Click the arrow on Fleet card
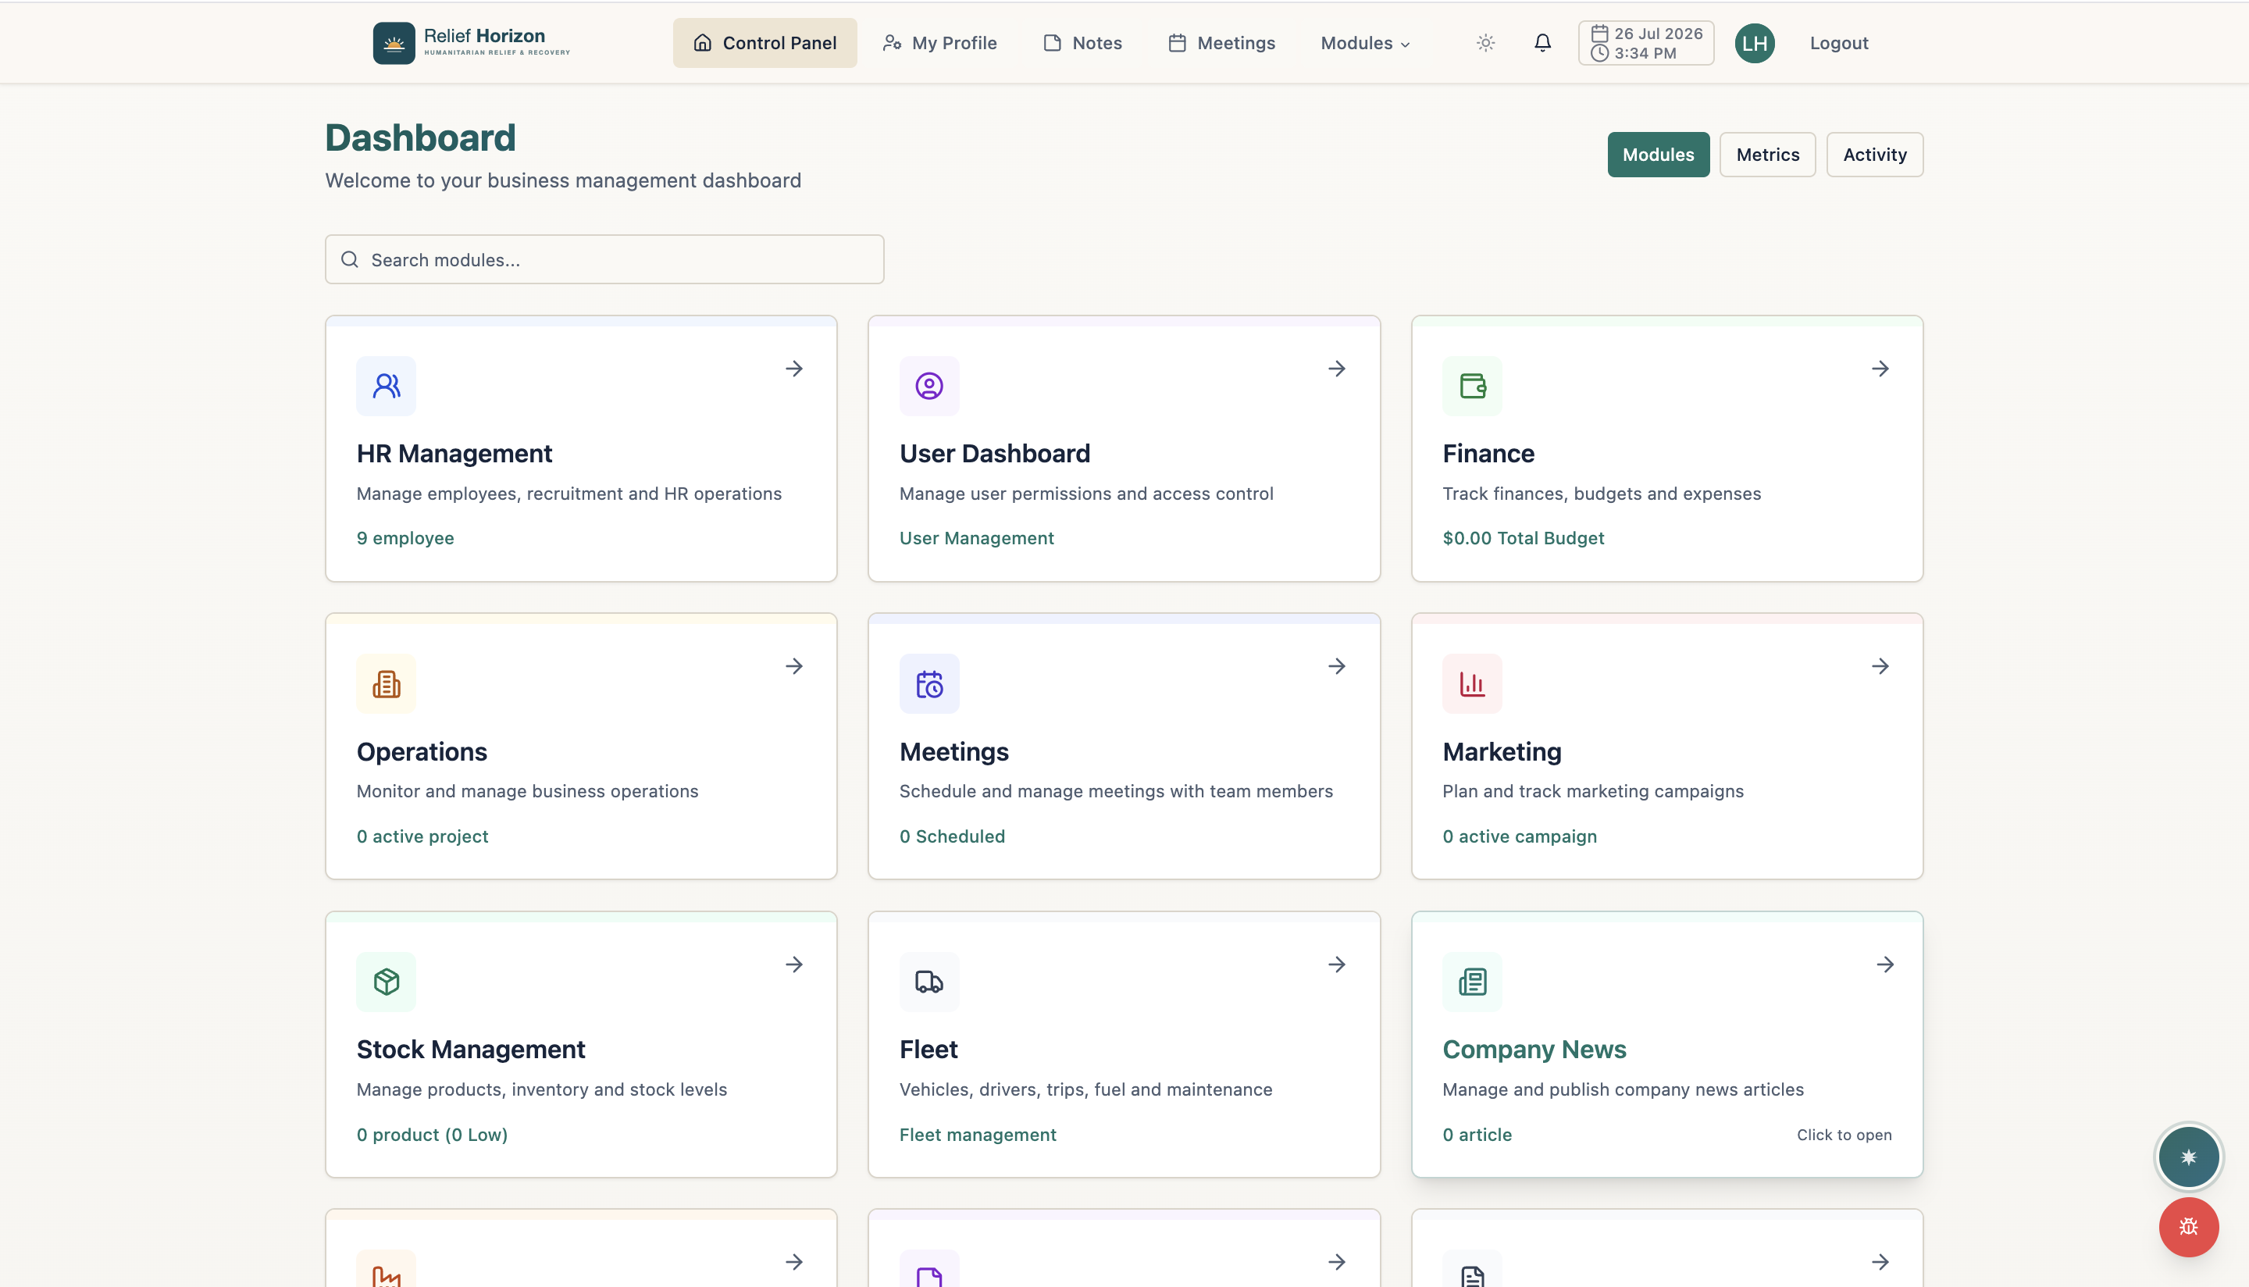This screenshot has height=1287, width=2249. (x=1336, y=964)
